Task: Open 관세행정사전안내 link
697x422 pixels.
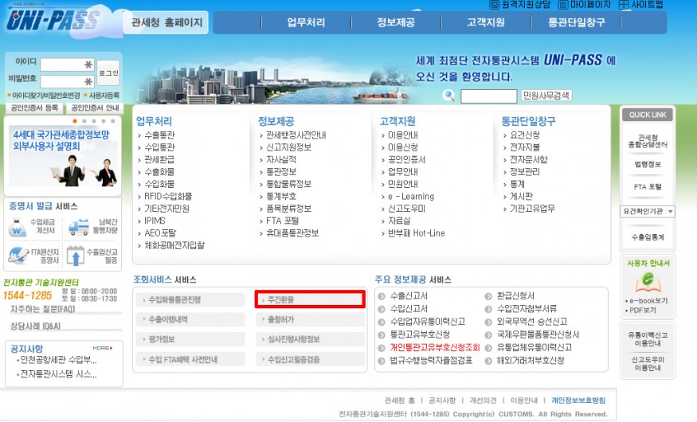Action: 296,135
